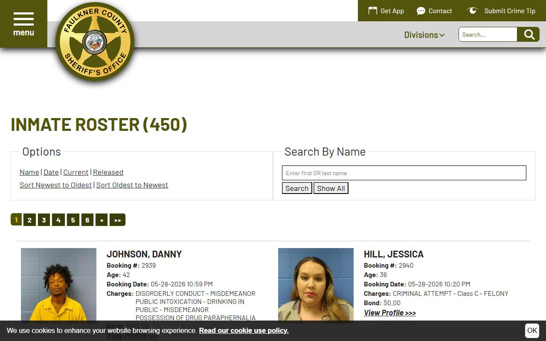Sort roster by Date
Viewport: 546px width, 341px height.
[51, 172]
